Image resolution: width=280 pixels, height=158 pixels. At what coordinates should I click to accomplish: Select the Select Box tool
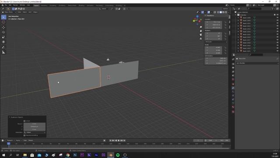[3, 17]
